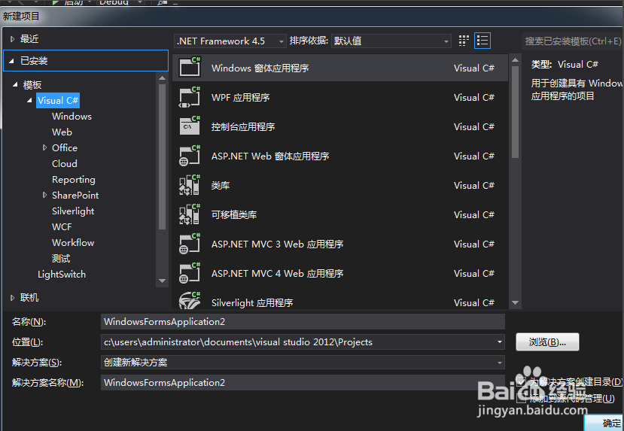Select Silverlight template category

click(73, 211)
